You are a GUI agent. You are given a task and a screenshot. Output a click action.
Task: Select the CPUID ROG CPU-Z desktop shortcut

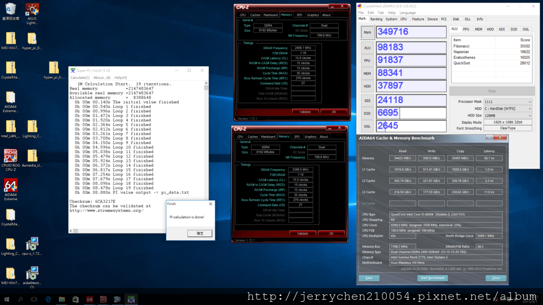pos(11,160)
